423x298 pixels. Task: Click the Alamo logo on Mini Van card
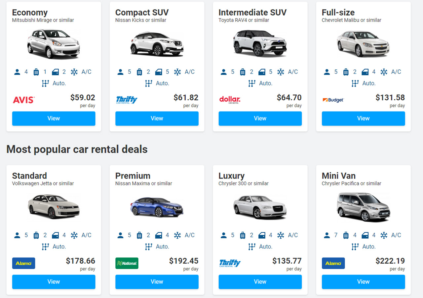point(333,263)
